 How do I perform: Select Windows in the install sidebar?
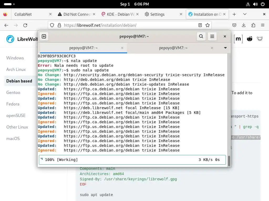[15, 58]
